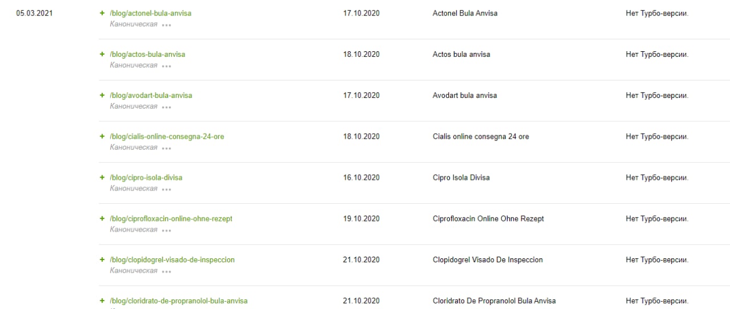Open the three-dots menu under /blog/clopidogrel-visado-de-inspeccion
Screen dimensions: 730x309
[x=166, y=271]
